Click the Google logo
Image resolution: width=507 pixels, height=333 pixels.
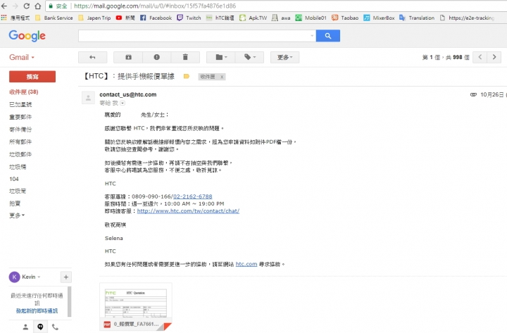27,36
